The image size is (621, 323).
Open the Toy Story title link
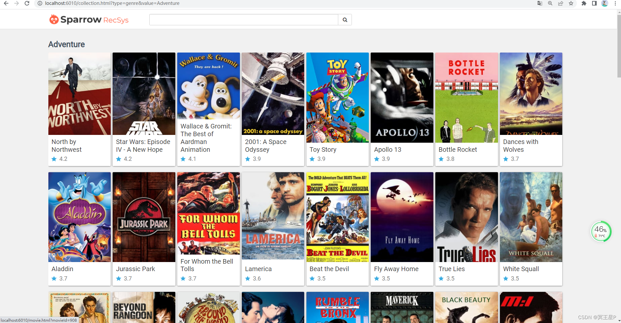323,150
